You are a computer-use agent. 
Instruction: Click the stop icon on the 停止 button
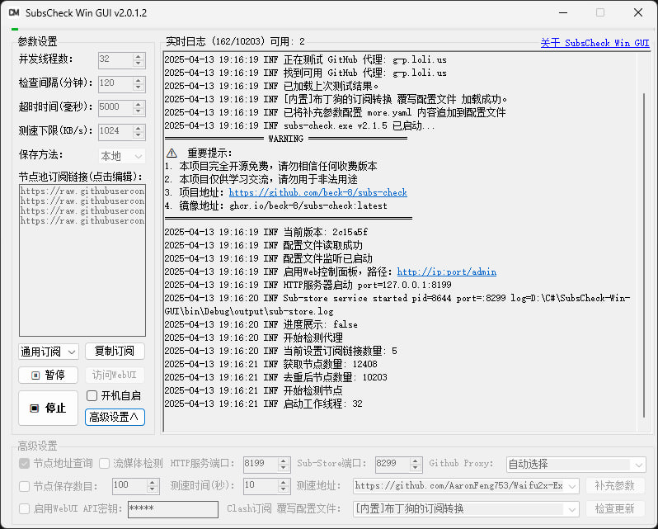35,408
